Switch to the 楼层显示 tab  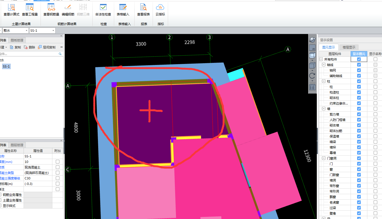pos(349,47)
